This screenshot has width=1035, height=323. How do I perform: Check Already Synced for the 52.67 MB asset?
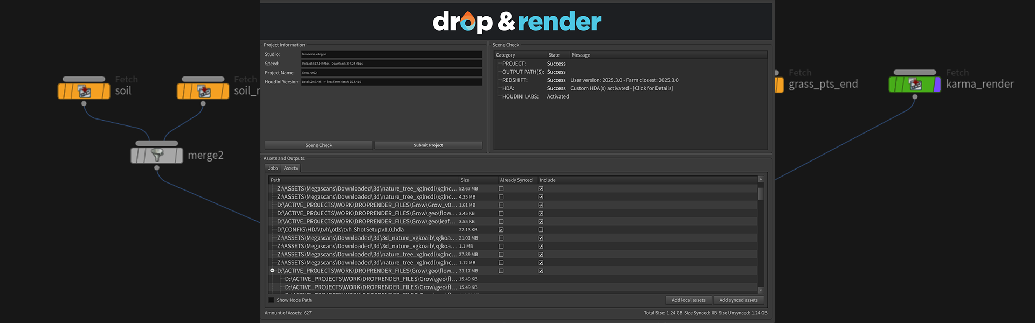[x=501, y=189]
